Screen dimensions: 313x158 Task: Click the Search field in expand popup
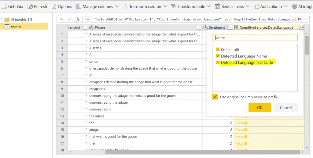point(255,38)
